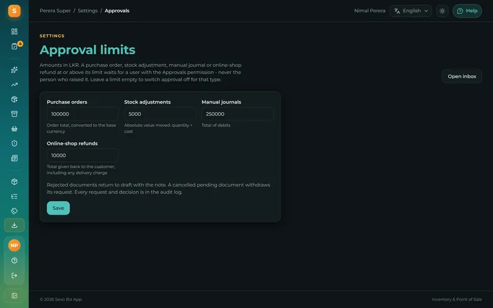Click the log out icon
The image size is (493, 308).
(x=14, y=275)
